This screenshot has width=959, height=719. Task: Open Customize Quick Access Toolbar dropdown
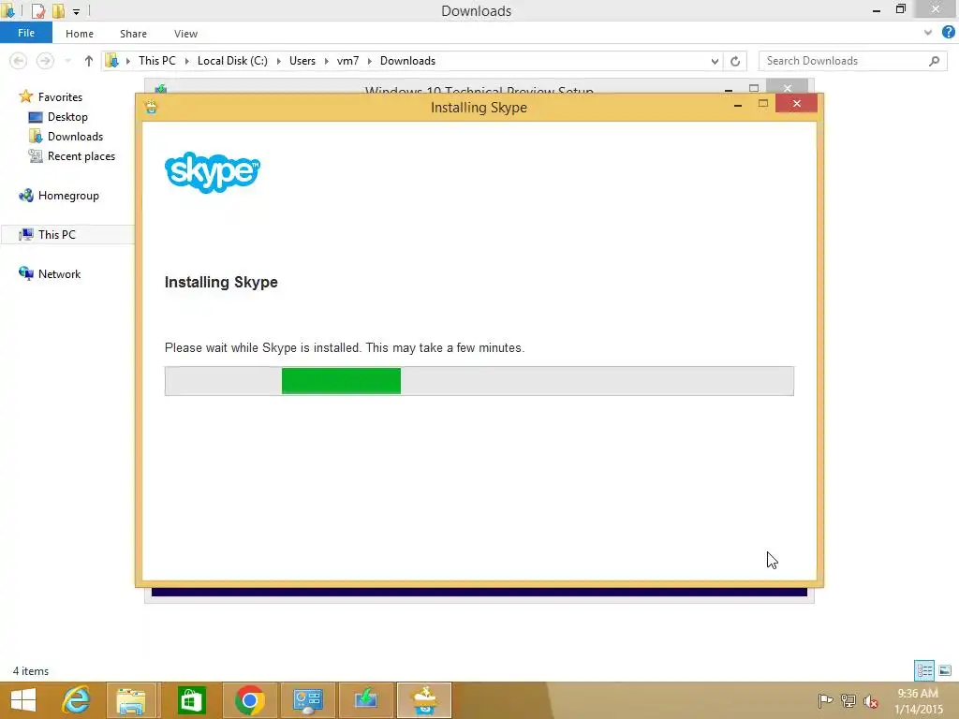(x=77, y=11)
